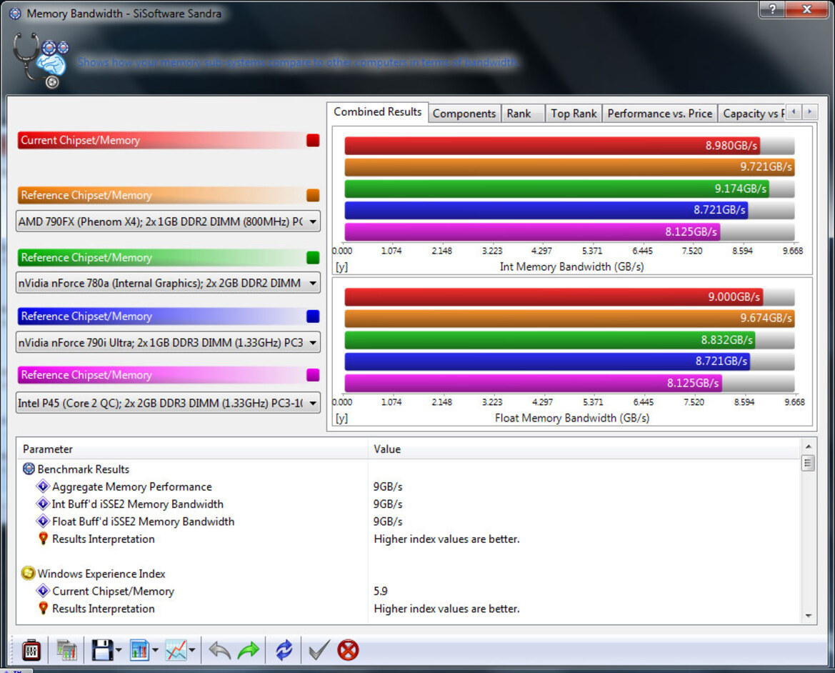Click the gray back arrow icon

(x=219, y=650)
